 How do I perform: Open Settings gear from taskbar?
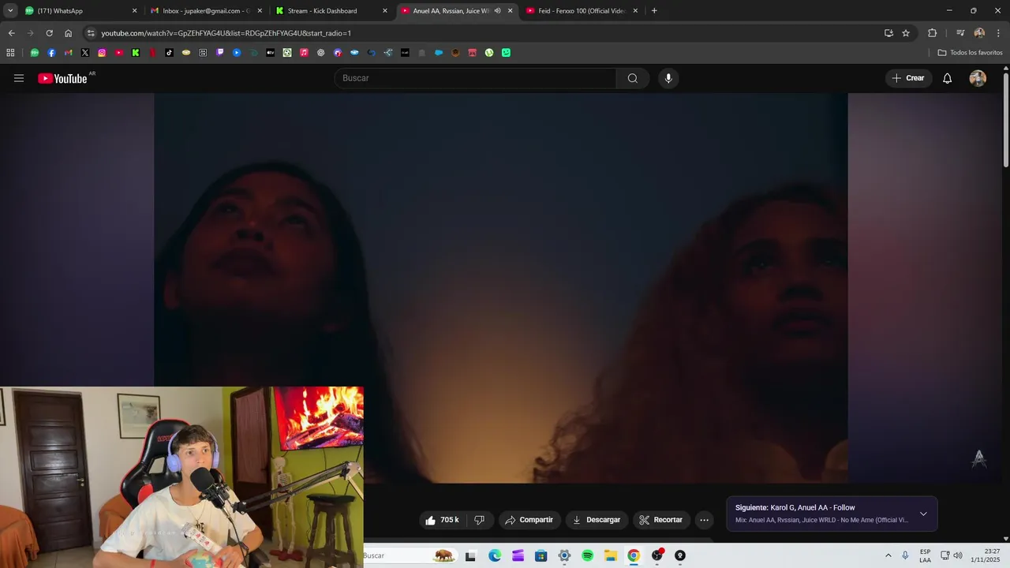(564, 555)
